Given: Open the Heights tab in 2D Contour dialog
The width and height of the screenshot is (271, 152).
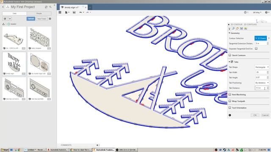Looking at the screenshot, I should (237, 28).
